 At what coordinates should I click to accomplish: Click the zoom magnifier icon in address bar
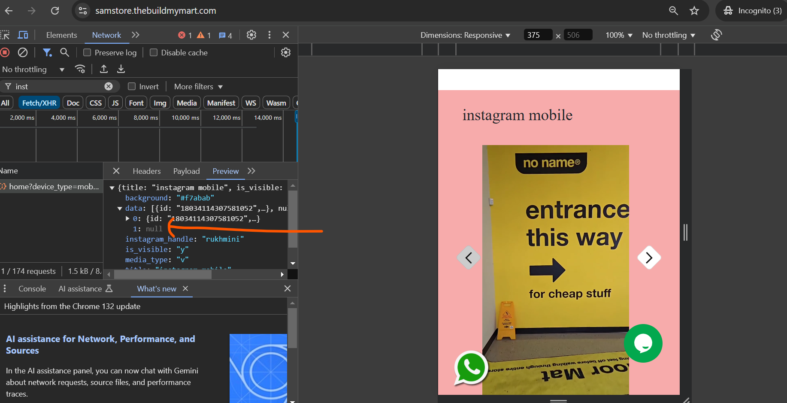tap(673, 11)
